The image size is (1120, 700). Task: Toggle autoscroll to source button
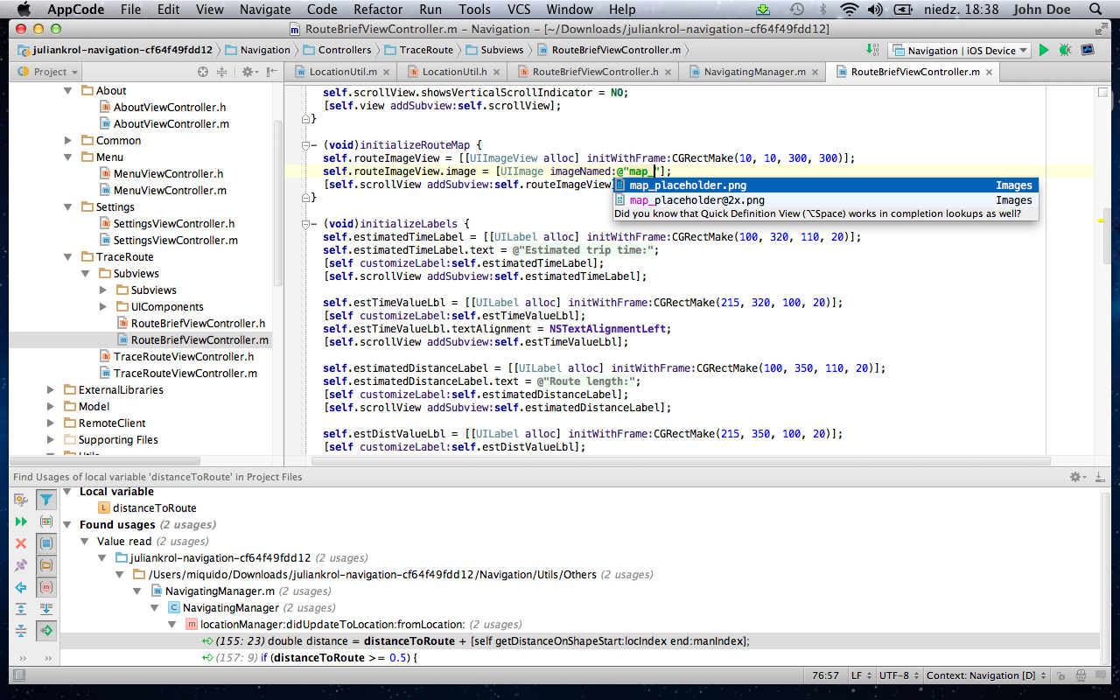(46, 631)
